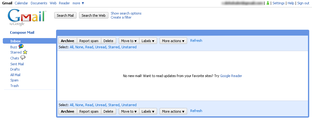Open the Inbox folder

point(29,41)
